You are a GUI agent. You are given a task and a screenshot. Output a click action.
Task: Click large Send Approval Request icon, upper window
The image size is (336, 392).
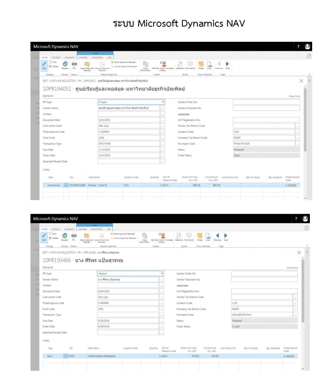87,66
